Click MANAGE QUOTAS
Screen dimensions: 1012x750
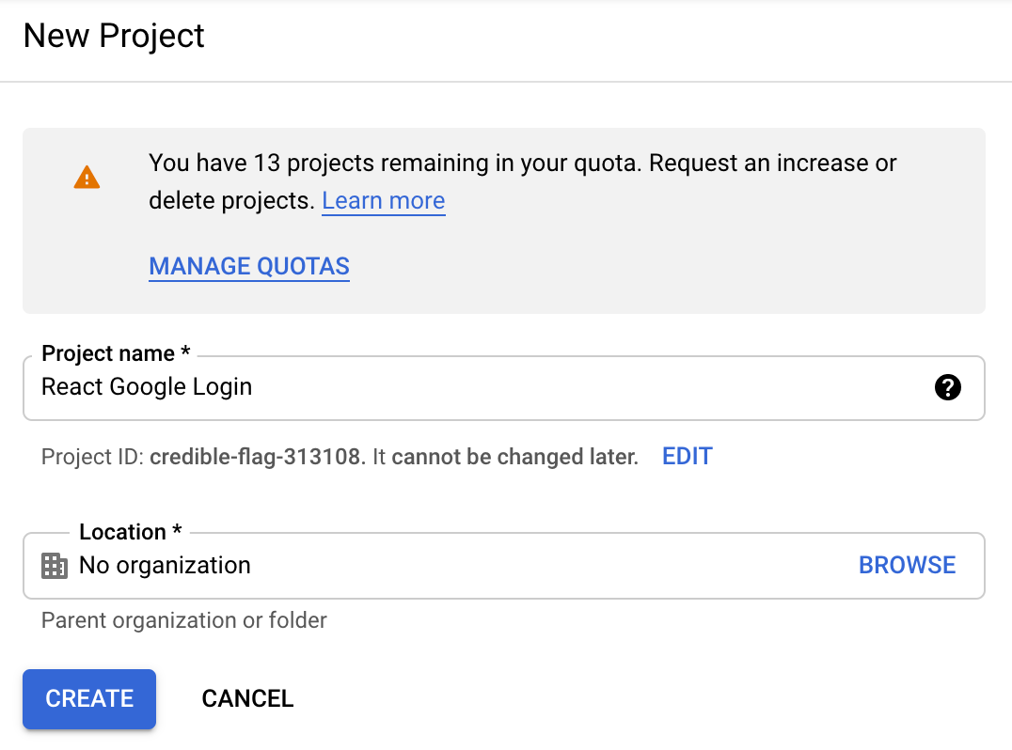click(248, 266)
